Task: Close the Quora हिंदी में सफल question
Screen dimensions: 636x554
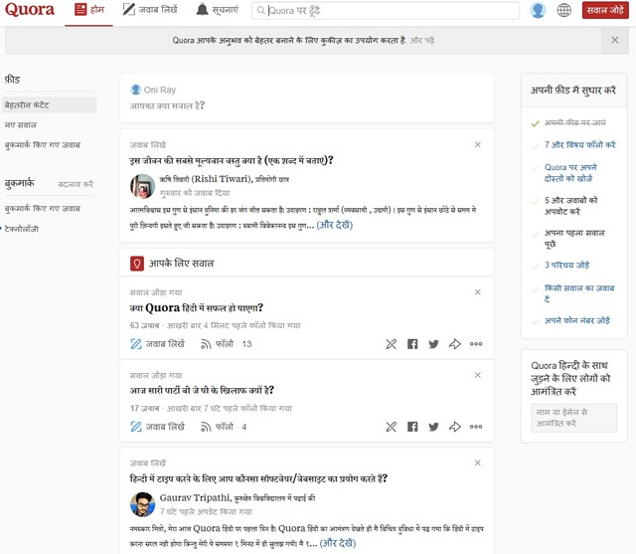Action: (478, 292)
